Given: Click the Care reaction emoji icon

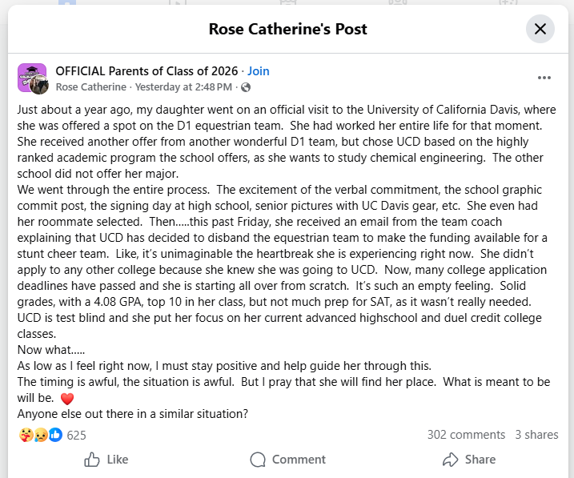Looking at the screenshot, I should coord(26,435).
